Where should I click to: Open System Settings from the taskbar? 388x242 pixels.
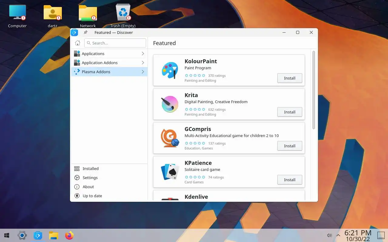(22, 235)
